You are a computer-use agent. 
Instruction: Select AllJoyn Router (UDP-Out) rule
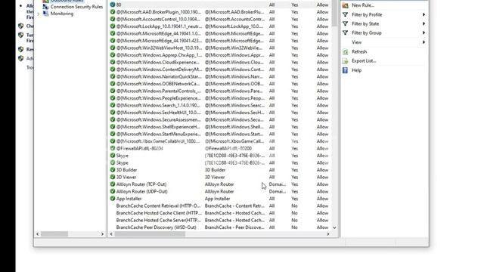[x=141, y=191]
